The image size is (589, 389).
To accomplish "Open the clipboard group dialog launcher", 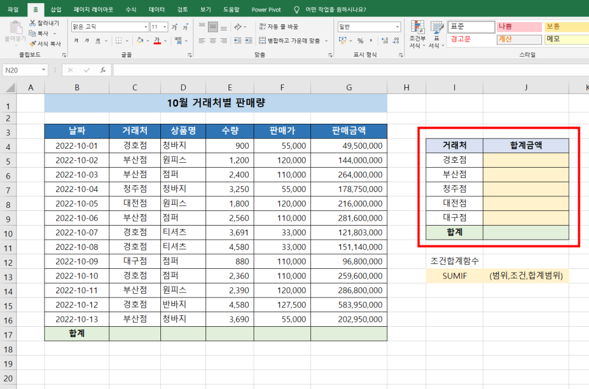I will click(64, 55).
